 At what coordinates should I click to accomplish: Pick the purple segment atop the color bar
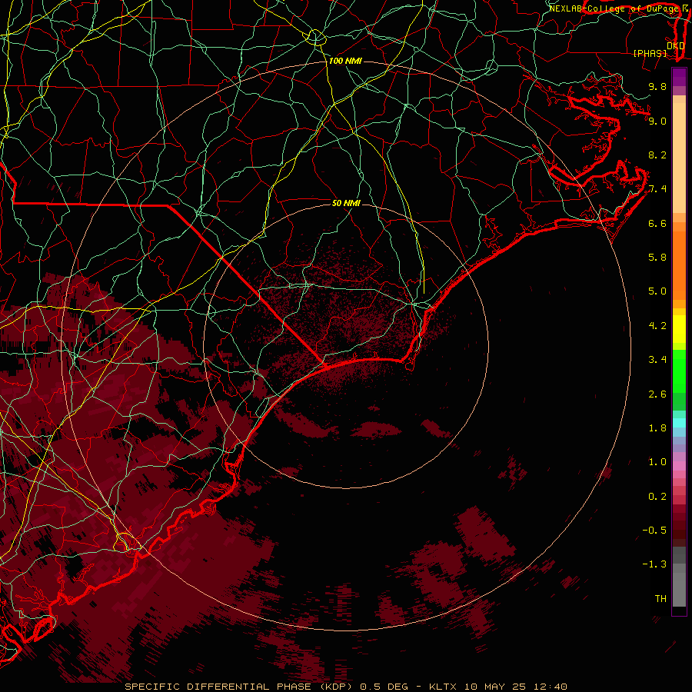point(679,78)
